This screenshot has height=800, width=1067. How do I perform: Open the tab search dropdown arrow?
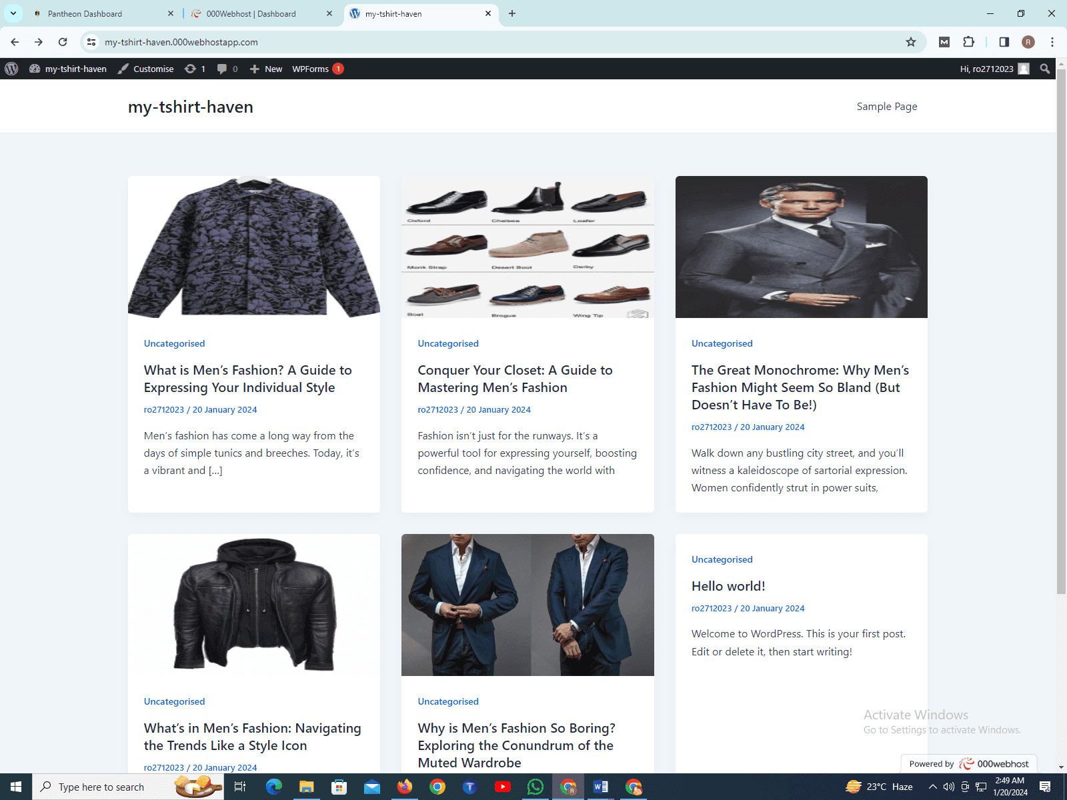(13, 13)
